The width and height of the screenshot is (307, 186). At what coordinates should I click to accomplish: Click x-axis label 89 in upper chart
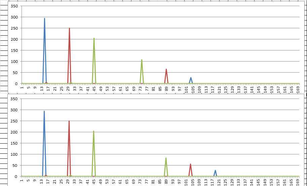click(166, 88)
